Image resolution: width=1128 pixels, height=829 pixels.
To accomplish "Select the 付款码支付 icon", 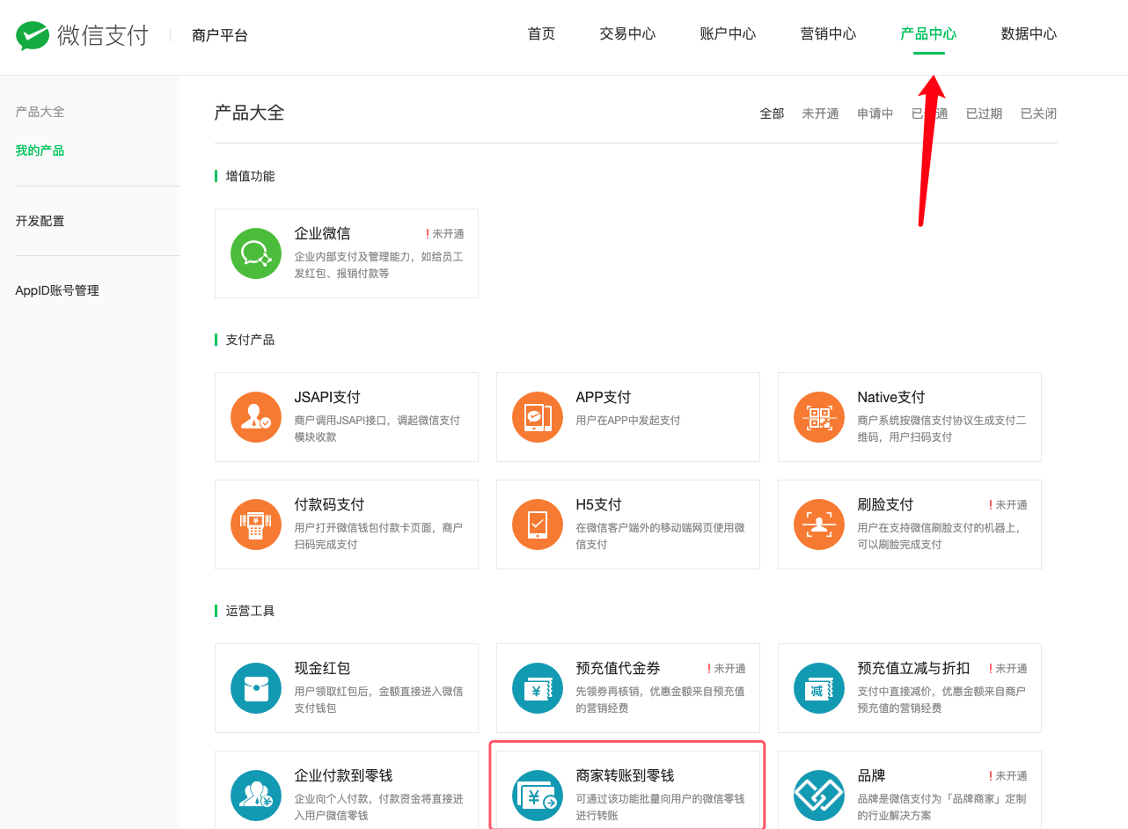I will click(x=256, y=525).
